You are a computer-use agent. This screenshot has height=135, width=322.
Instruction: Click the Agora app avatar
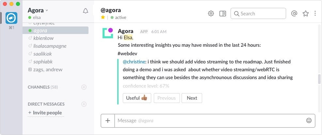(108, 33)
